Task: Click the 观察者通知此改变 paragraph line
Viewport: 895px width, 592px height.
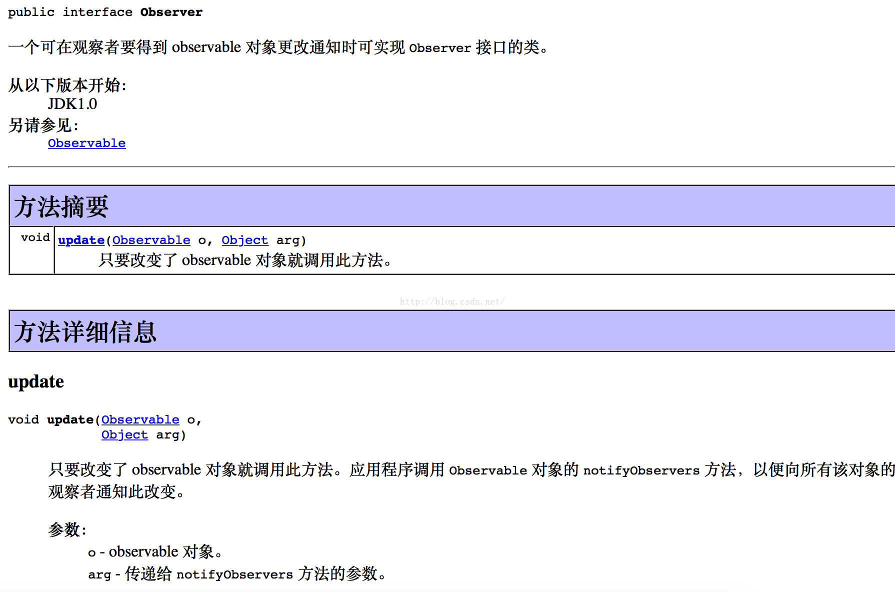Action: (116, 491)
